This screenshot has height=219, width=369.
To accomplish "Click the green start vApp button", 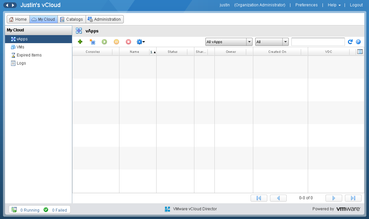I will 104,42.
